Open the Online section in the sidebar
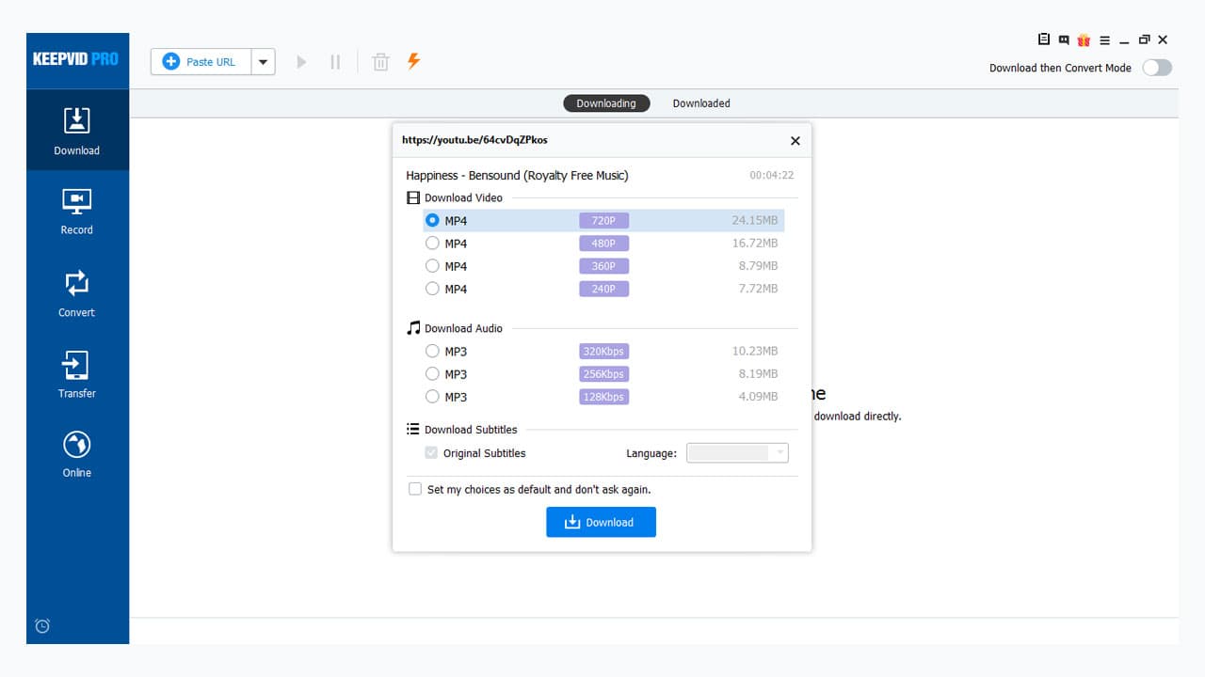This screenshot has width=1205, height=677. [76, 451]
